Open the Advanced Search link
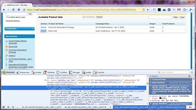 [13, 21]
